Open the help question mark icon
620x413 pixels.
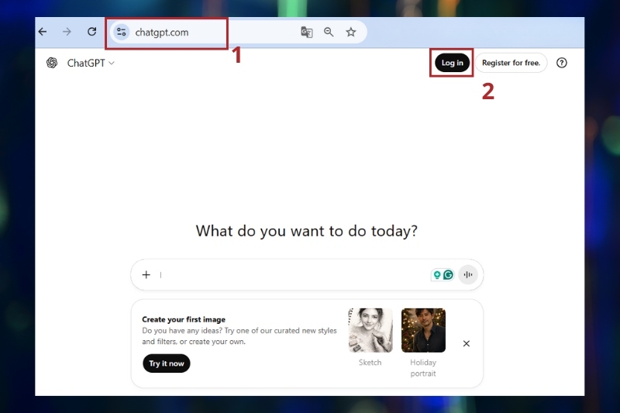pyautogui.click(x=561, y=63)
